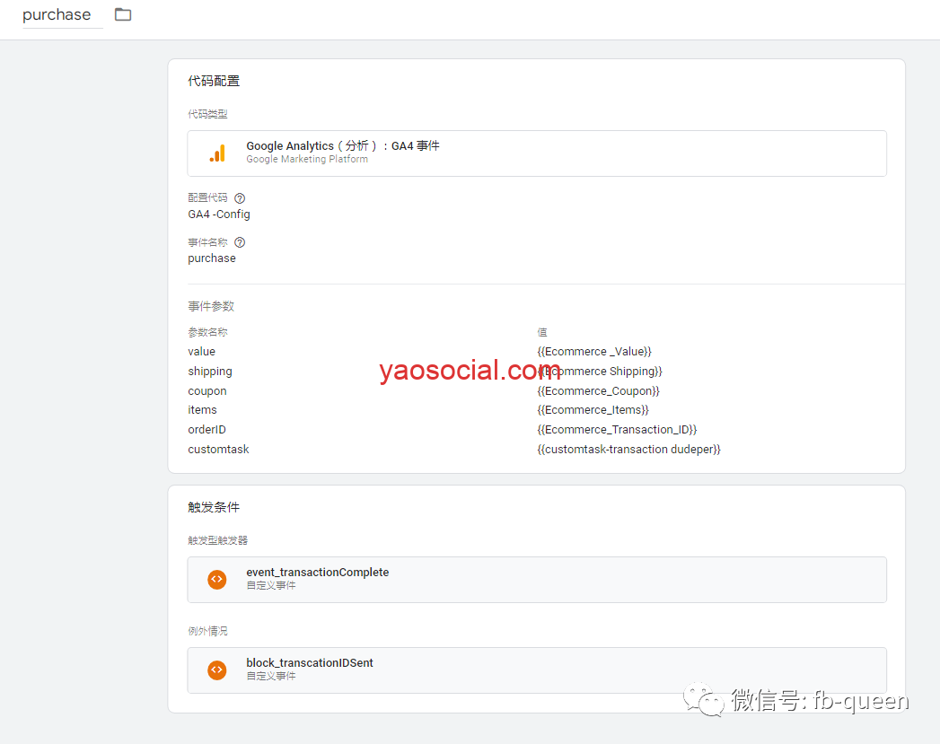Select the {{customtask-transaction dudeper}} value
The height and width of the screenshot is (744, 940).
point(628,450)
